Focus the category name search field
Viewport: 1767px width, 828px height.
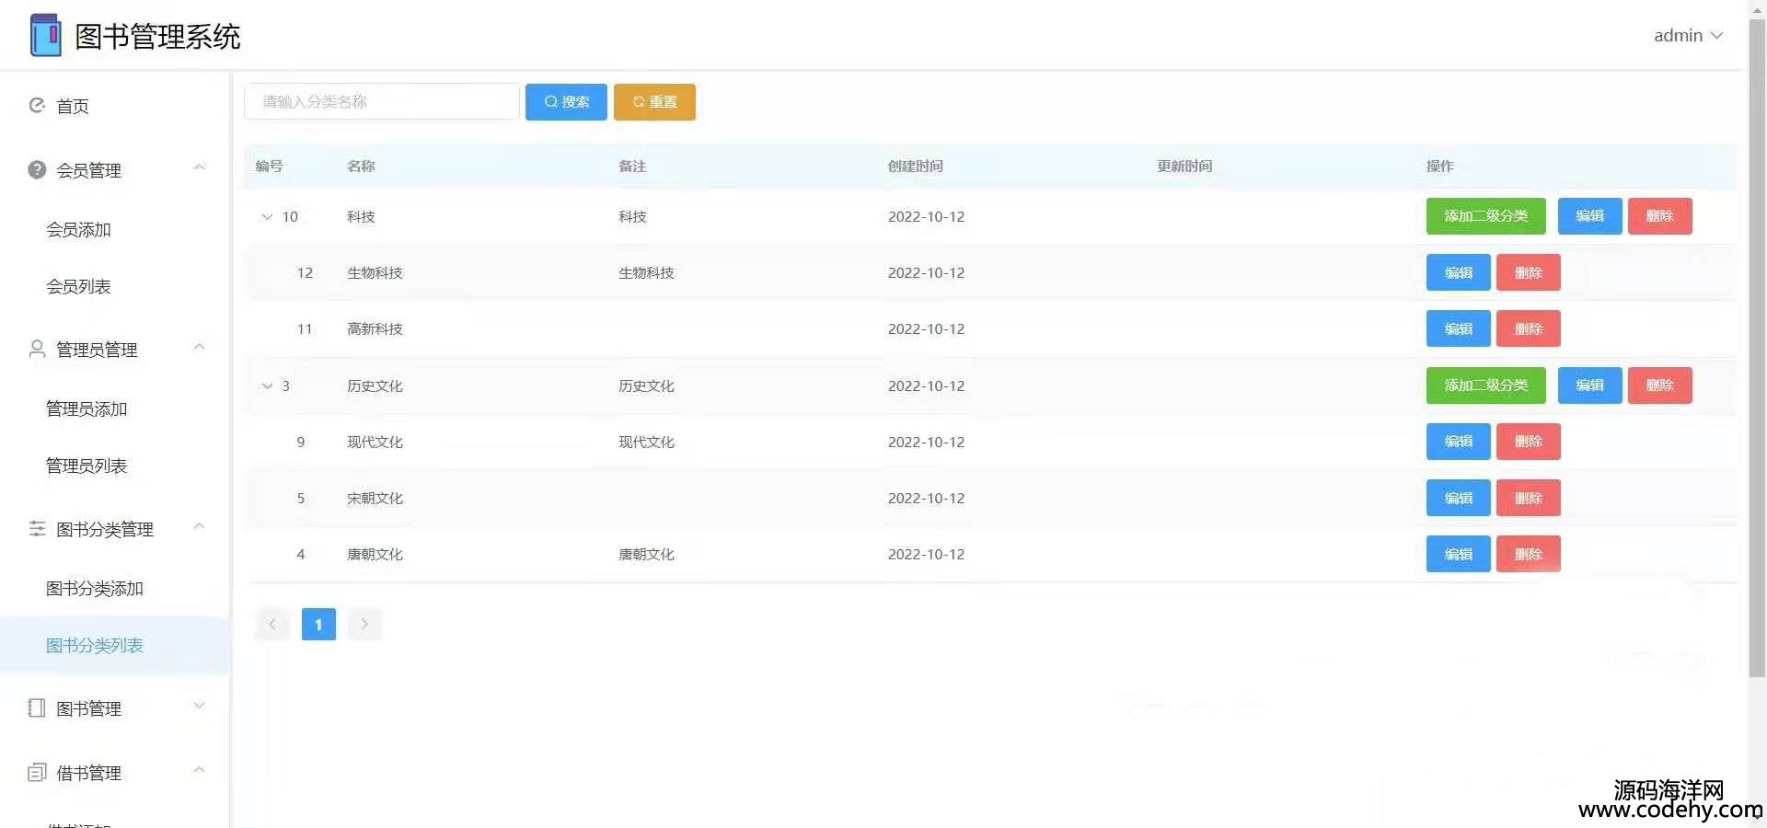[x=381, y=102]
